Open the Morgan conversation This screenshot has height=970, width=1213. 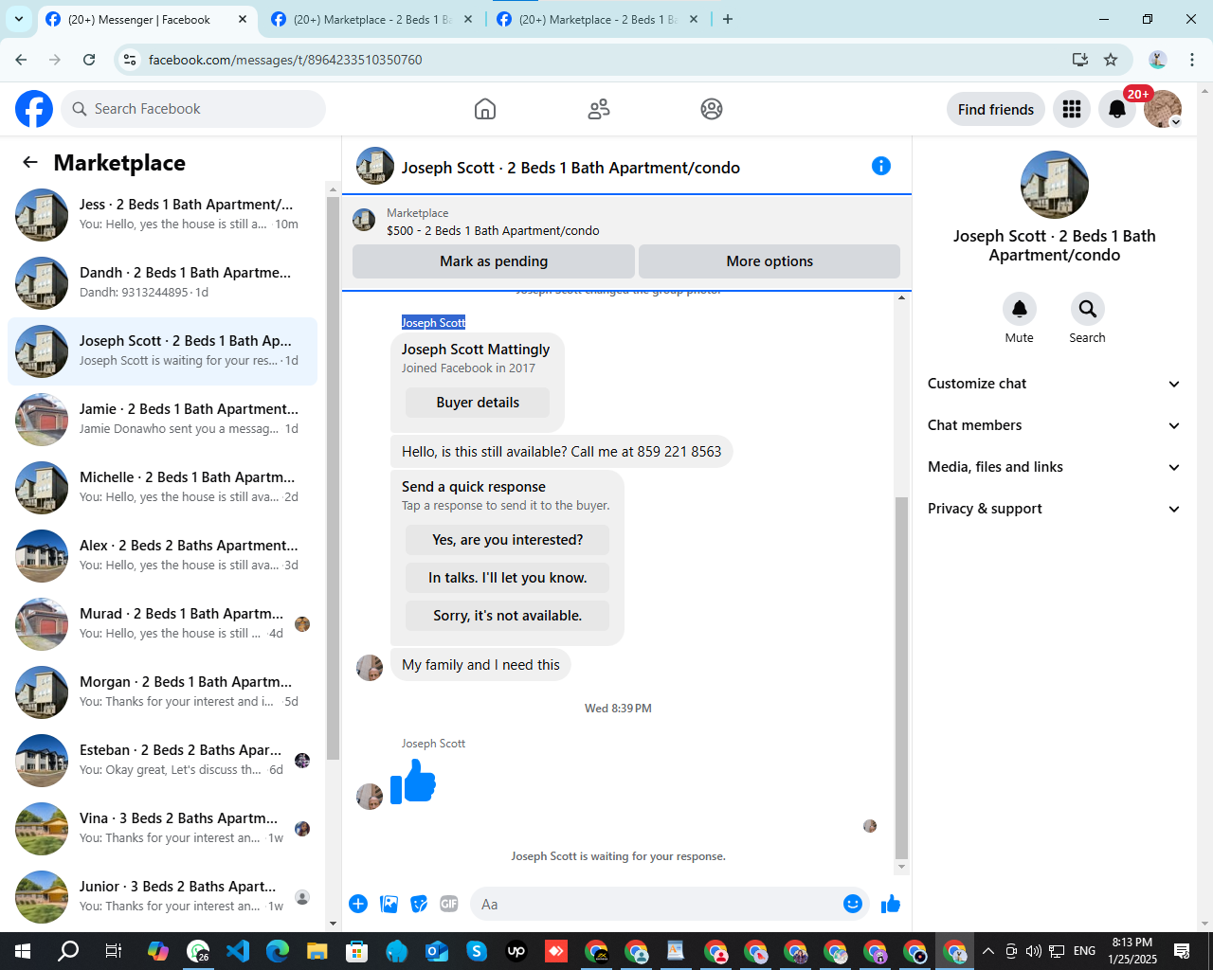pos(163,692)
